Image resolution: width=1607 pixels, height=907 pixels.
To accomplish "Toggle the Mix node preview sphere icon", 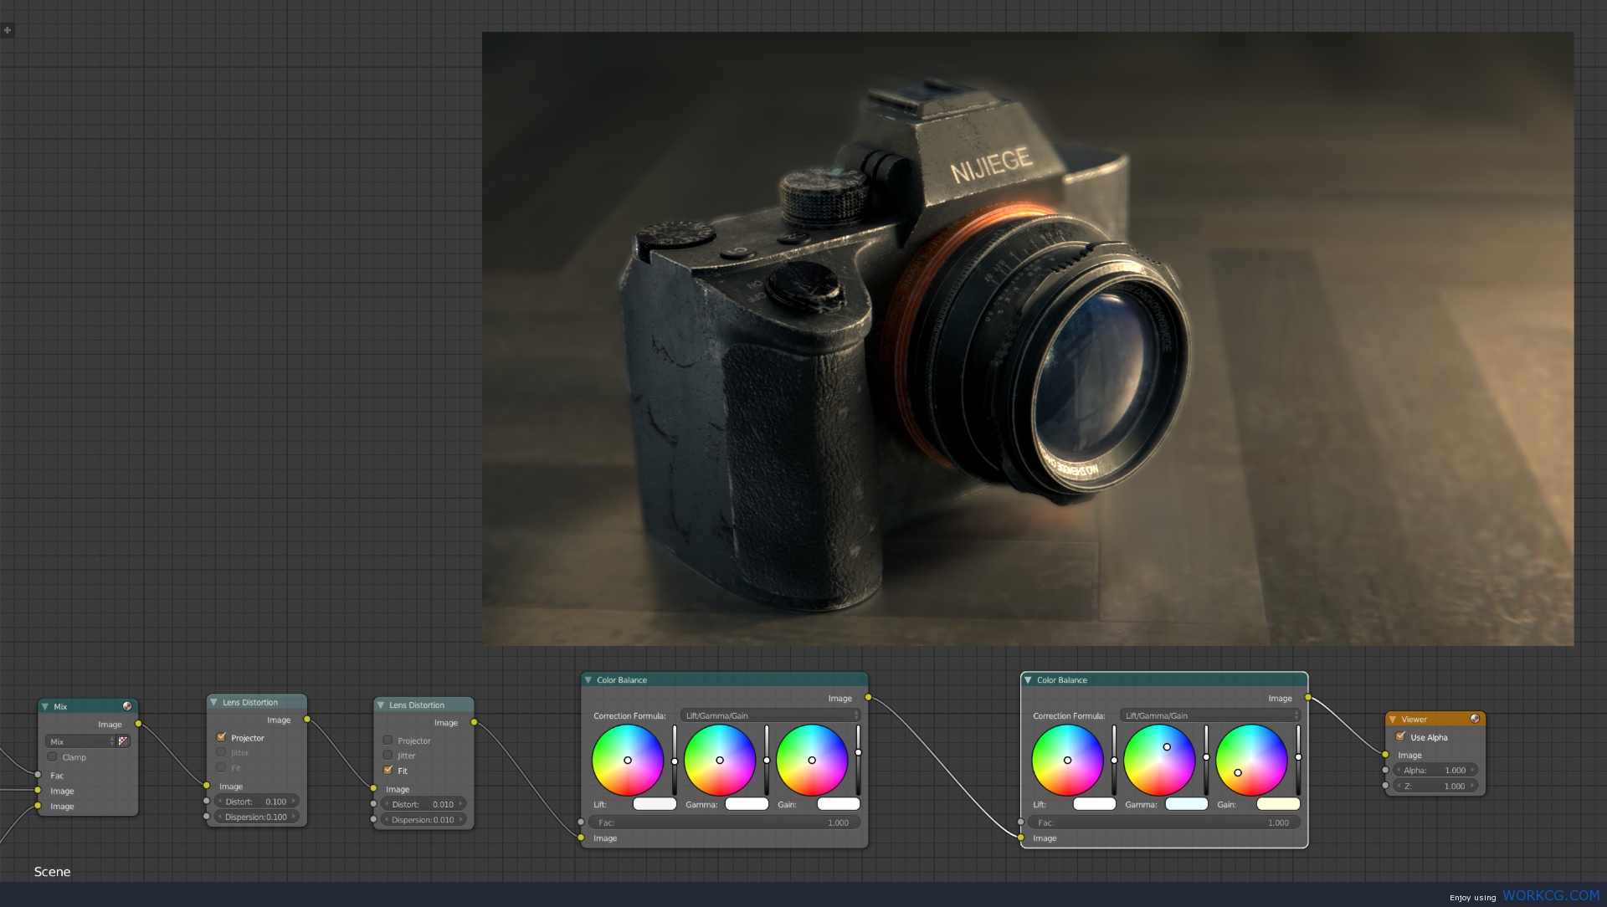I will pos(127,706).
